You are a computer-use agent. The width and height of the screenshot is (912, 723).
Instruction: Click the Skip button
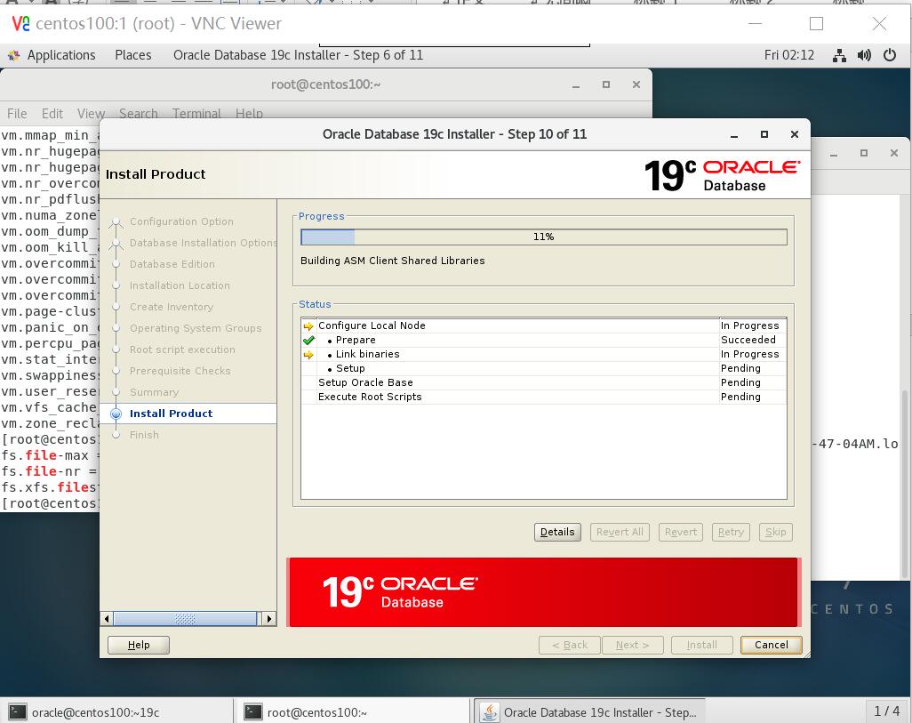(x=775, y=532)
